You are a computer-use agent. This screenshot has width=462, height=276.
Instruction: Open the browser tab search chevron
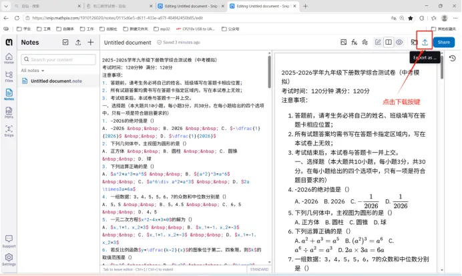pyautogui.click(x=6, y=6)
